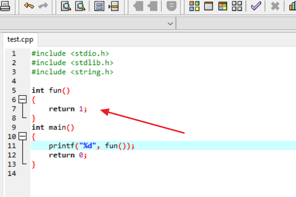Click the empty combo box right of dropdown

236,24
